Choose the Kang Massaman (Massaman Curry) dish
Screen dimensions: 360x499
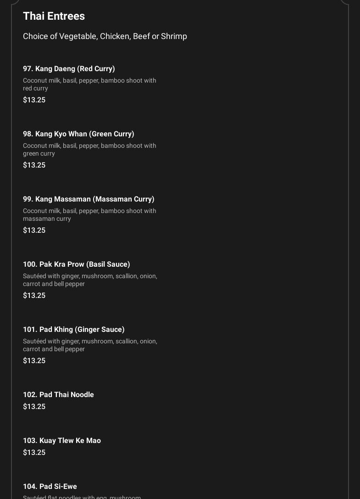[89, 199]
